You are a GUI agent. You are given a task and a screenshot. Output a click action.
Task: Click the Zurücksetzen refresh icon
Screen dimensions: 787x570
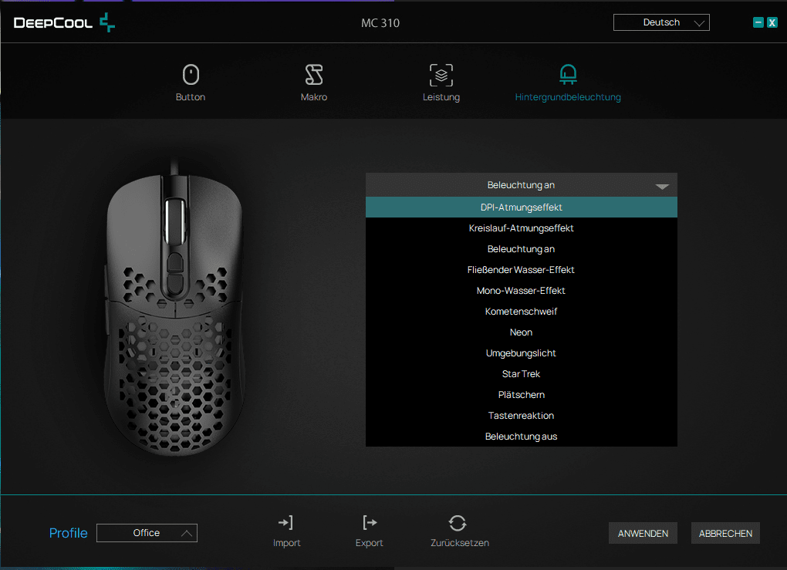pyautogui.click(x=458, y=523)
